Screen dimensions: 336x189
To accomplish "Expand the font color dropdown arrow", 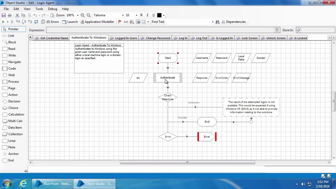I will click(164, 15).
